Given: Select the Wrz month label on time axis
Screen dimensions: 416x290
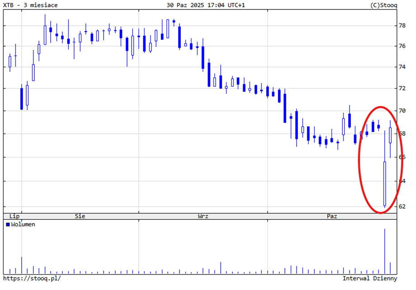Looking at the screenshot, I should [x=203, y=216].
